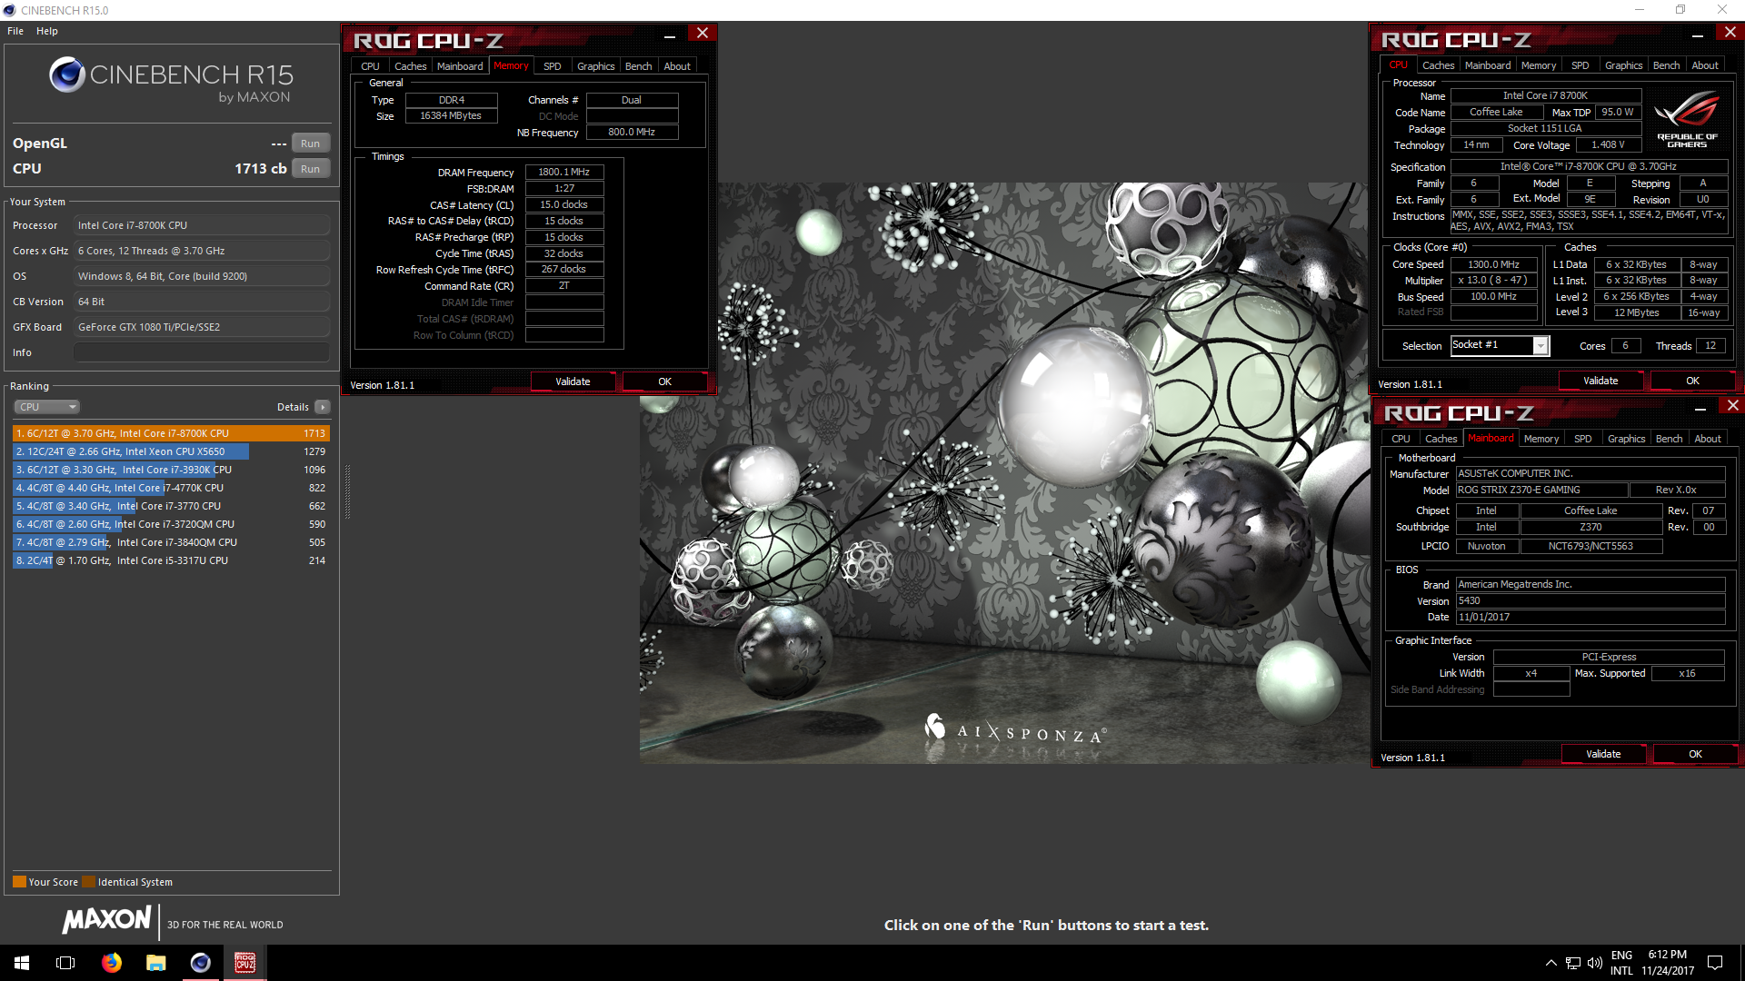The image size is (1745, 981).
Task: Open the CPU ranking type dropdown
Action: click(x=47, y=407)
